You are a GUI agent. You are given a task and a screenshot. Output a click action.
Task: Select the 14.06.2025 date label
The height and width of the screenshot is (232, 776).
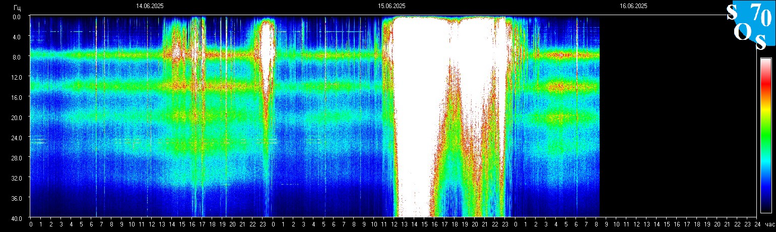pos(150,6)
